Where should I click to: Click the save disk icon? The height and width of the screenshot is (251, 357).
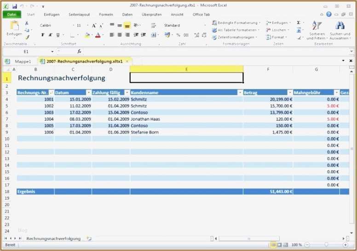(15, 6)
